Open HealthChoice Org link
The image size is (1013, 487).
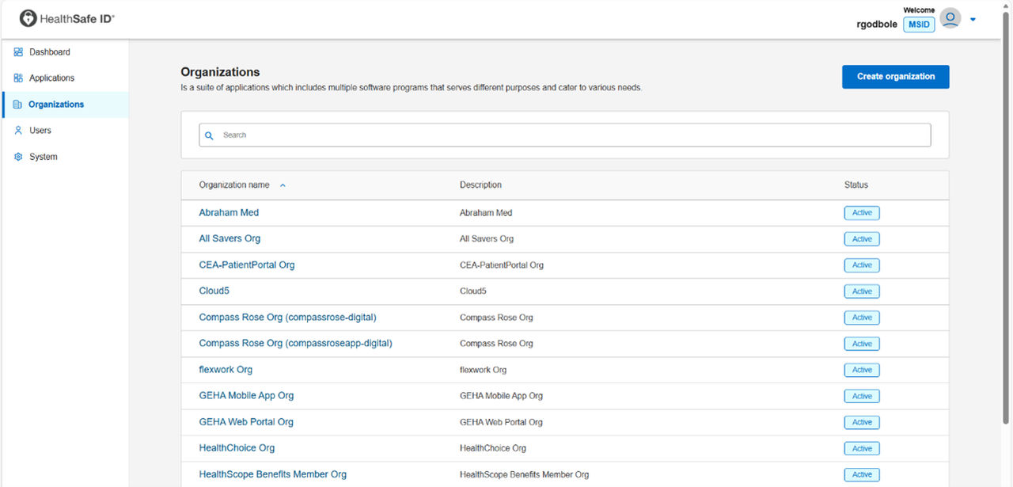pyautogui.click(x=237, y=448)
